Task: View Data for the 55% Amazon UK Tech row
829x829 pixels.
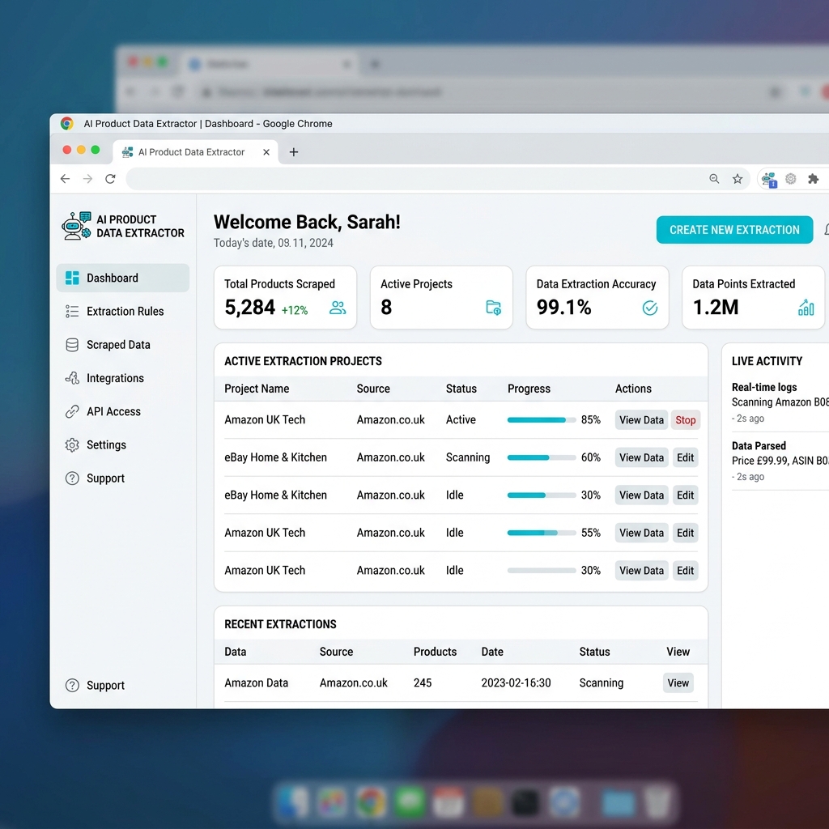Action: click(x=641, y=533)
